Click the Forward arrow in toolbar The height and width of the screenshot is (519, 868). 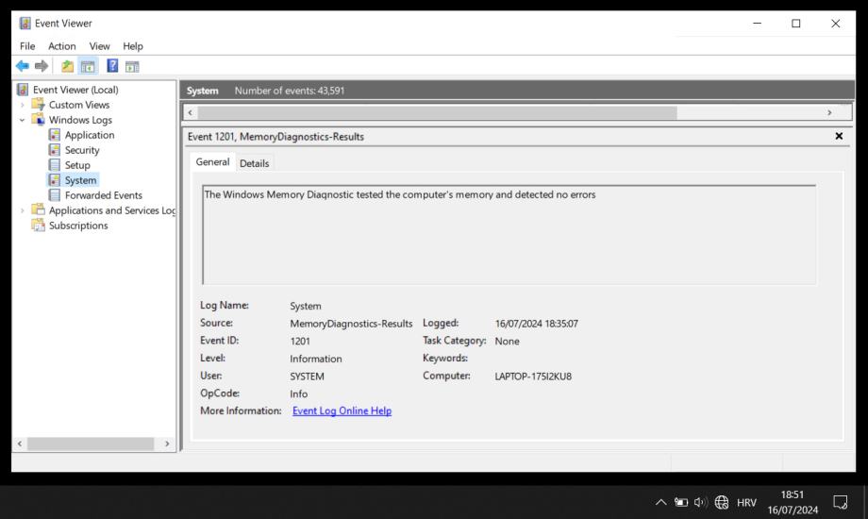point(41,67)
